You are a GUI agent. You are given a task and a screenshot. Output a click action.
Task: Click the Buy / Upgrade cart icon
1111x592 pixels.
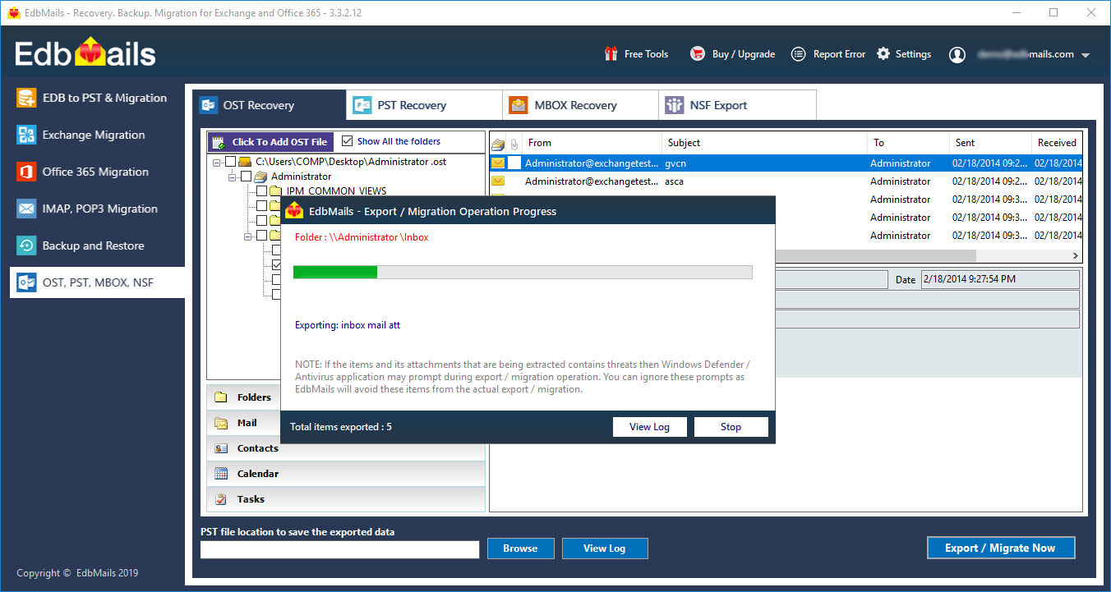(x=698, y=54)
